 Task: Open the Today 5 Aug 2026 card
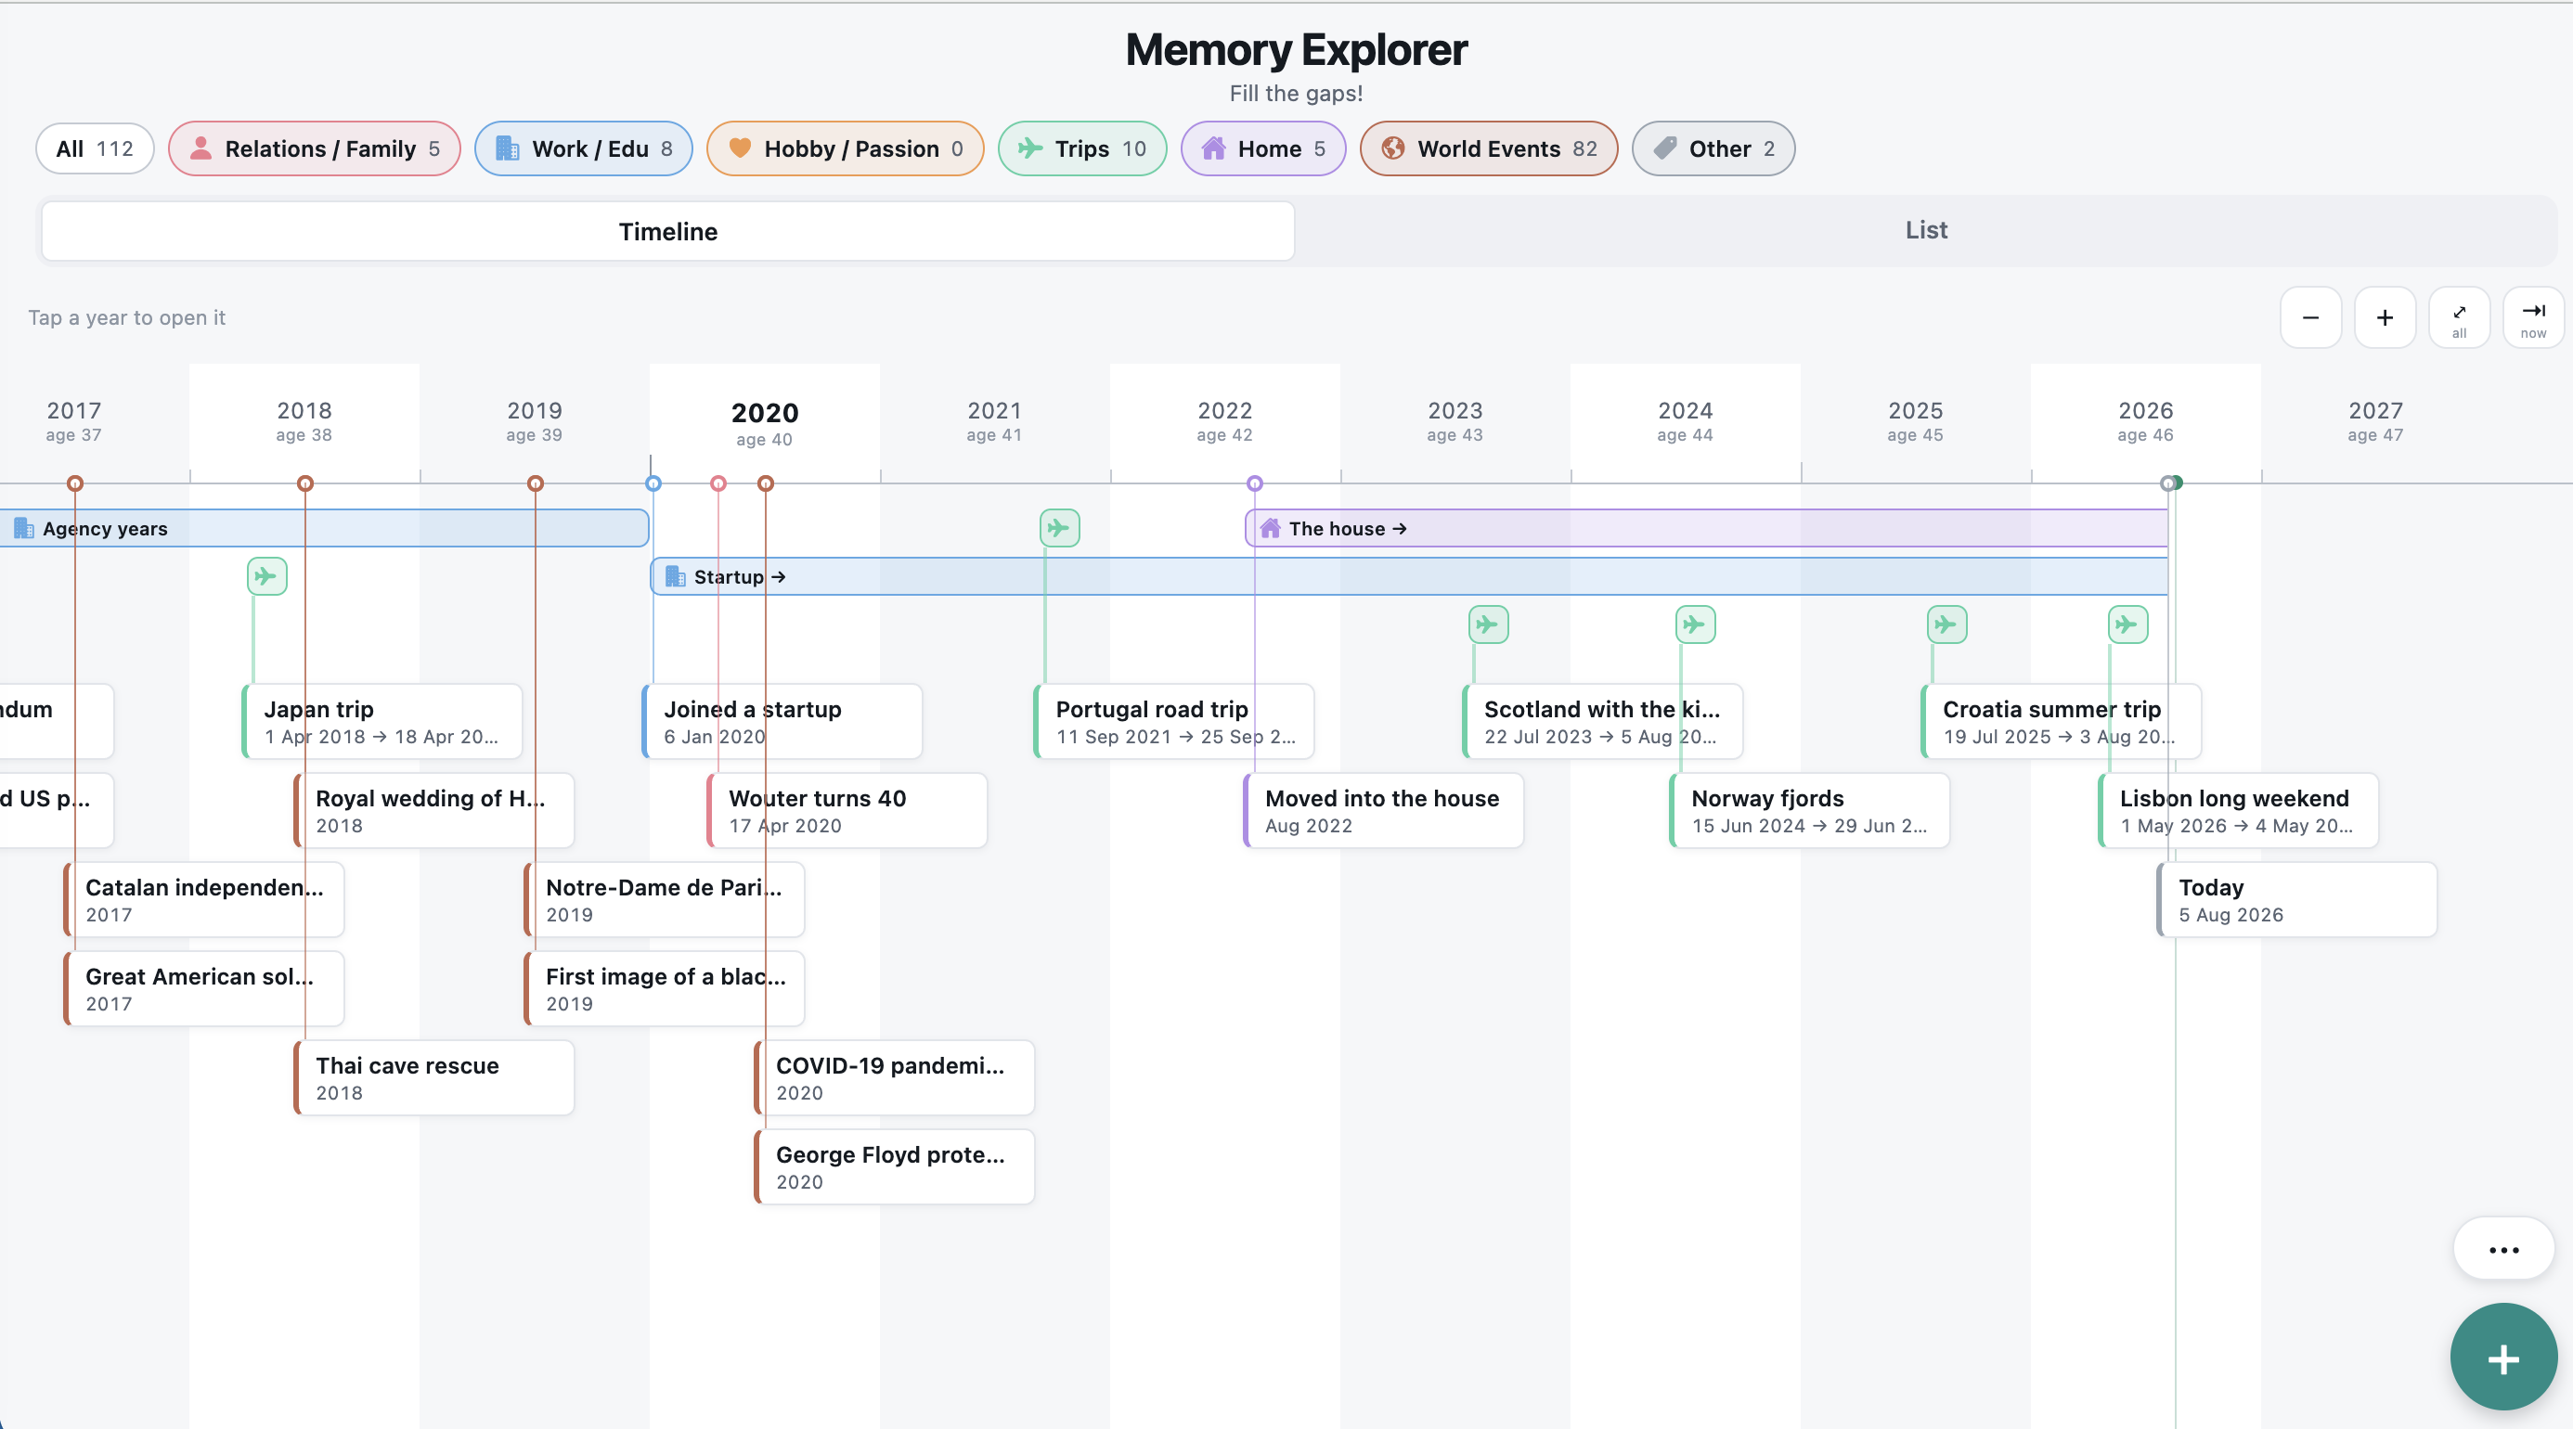coord(2297,900)
